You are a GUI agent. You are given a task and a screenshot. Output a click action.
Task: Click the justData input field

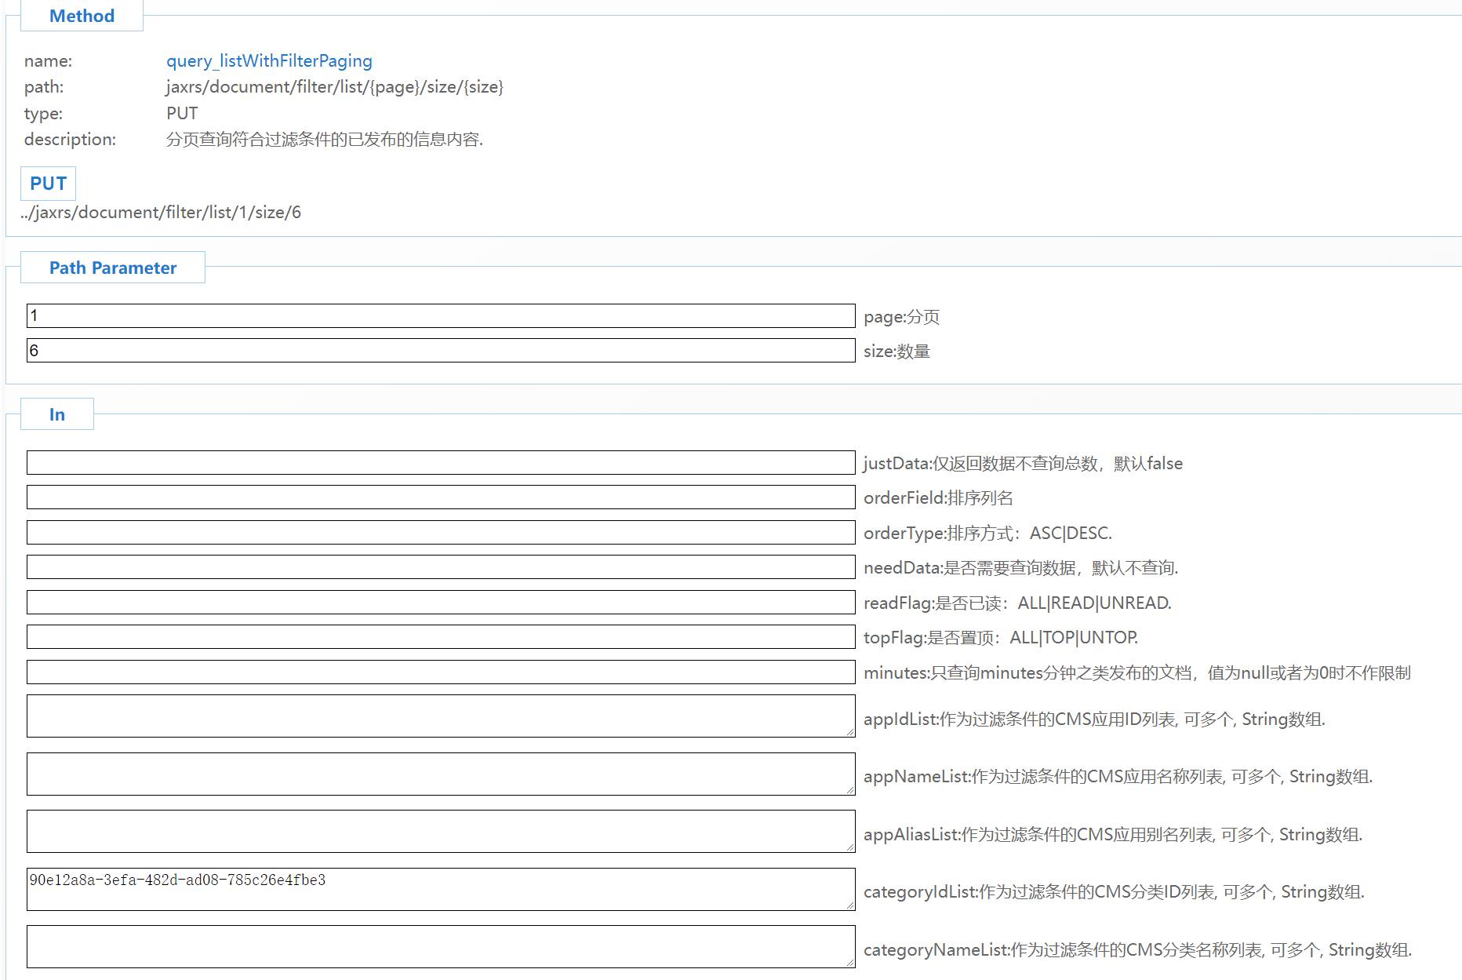point(441,462)
